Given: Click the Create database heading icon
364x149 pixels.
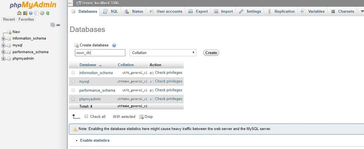Looking at the screenshot, I should point(76,45).
